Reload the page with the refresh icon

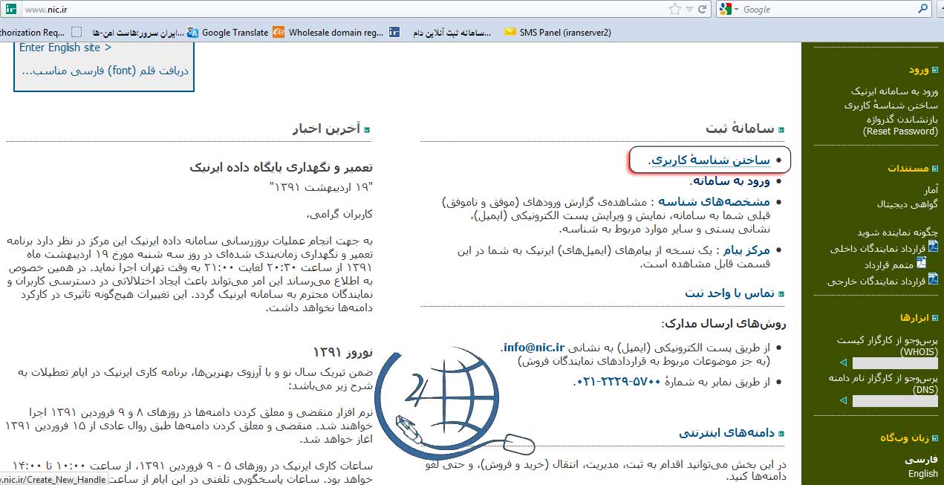pos(702,10)
